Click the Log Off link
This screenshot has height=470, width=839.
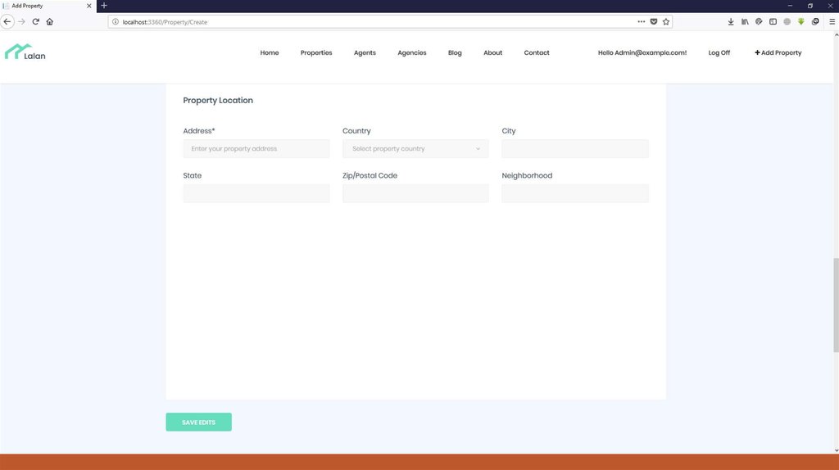[x=719, y=52]
